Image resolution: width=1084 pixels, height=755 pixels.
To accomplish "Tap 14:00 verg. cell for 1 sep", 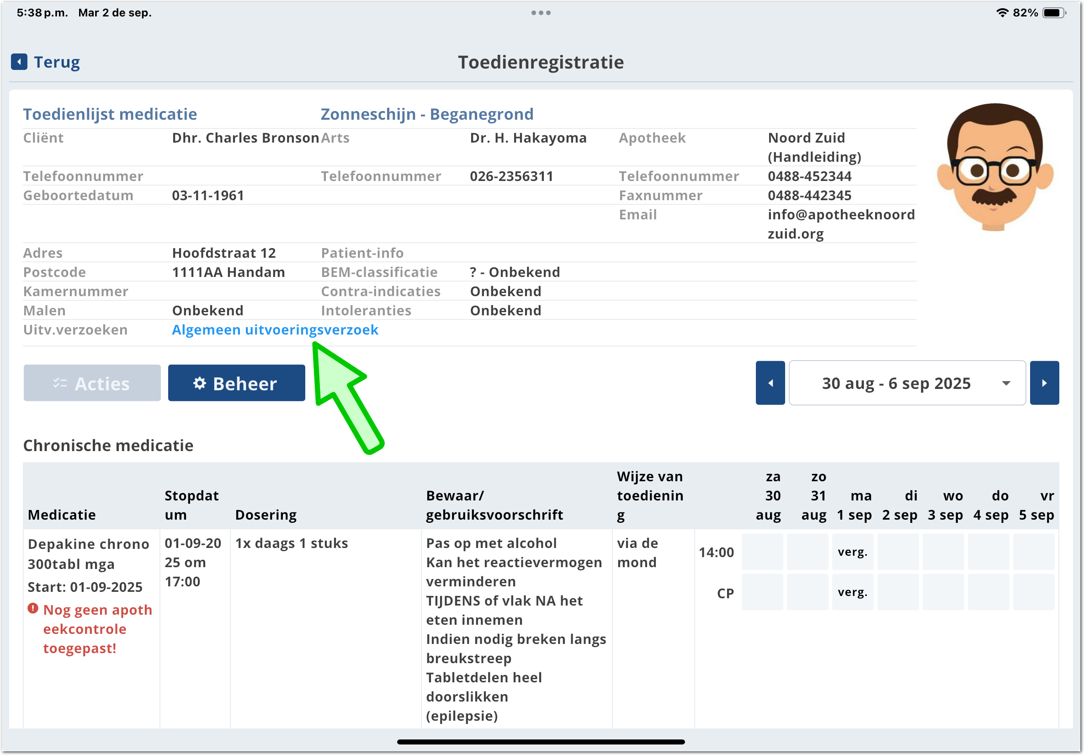I will pos(852,552).
